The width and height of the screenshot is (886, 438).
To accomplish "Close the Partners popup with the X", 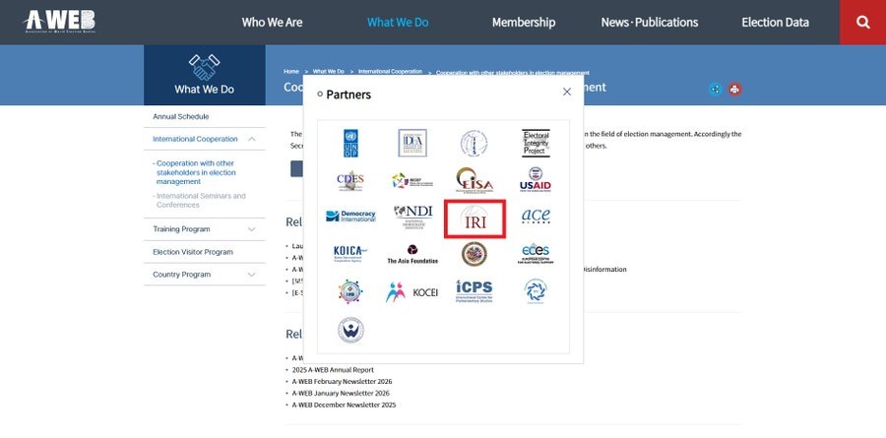I will click(567, 92).
